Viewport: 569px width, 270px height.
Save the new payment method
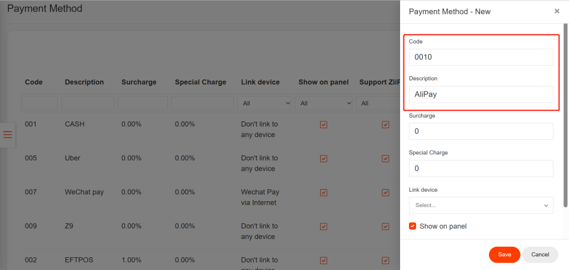pos(504,254)
